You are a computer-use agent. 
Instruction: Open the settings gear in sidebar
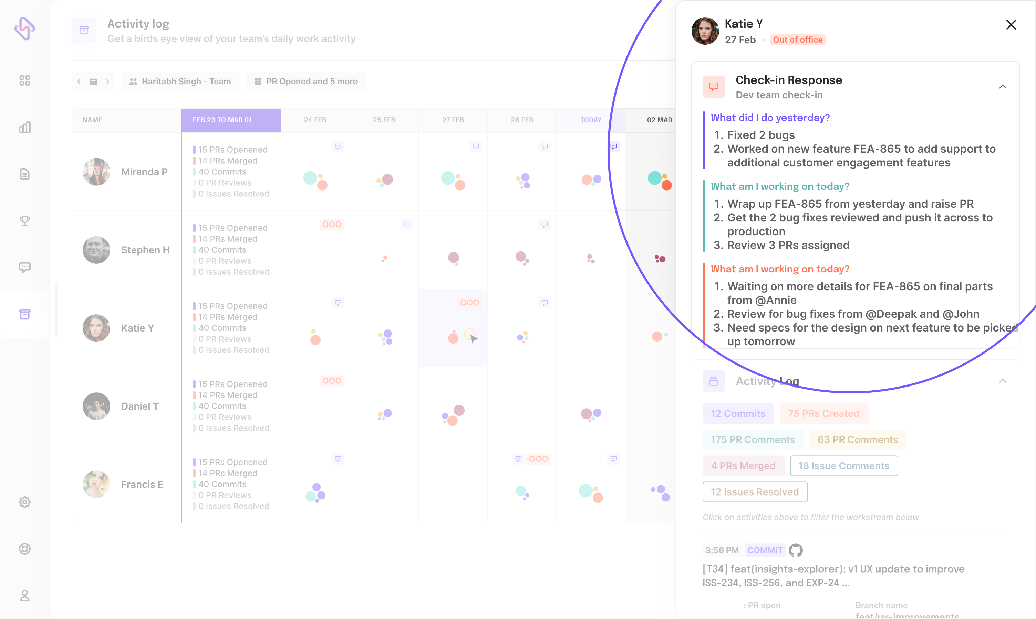tap(25, 502)
